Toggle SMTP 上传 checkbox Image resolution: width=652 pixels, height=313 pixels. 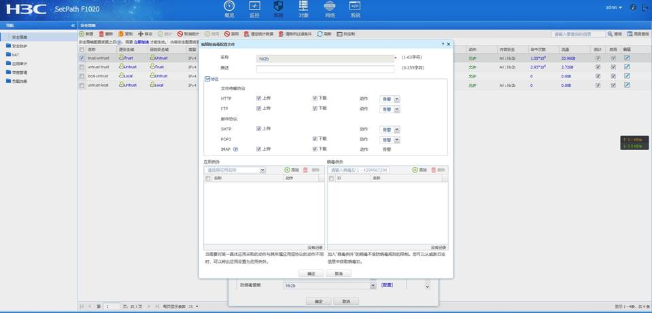(x=258, y=129)
